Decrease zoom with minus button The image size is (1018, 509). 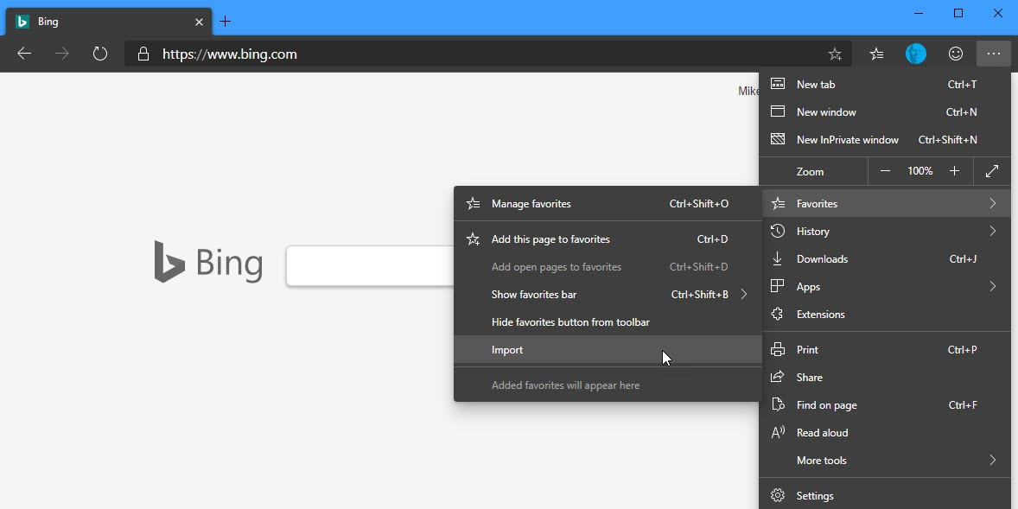pos(885,171)
